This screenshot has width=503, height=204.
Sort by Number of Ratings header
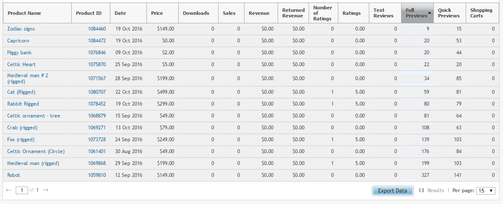(x=322, y=13)
